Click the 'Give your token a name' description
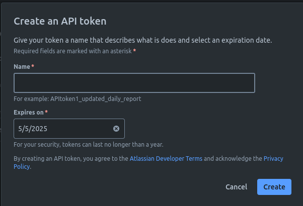The image size is (303, 206). point(143,40)
